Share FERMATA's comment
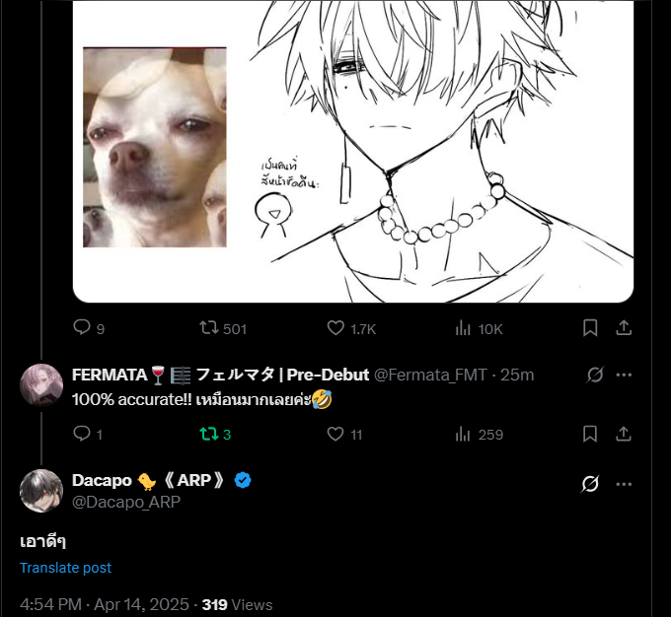 click(624, 434)
